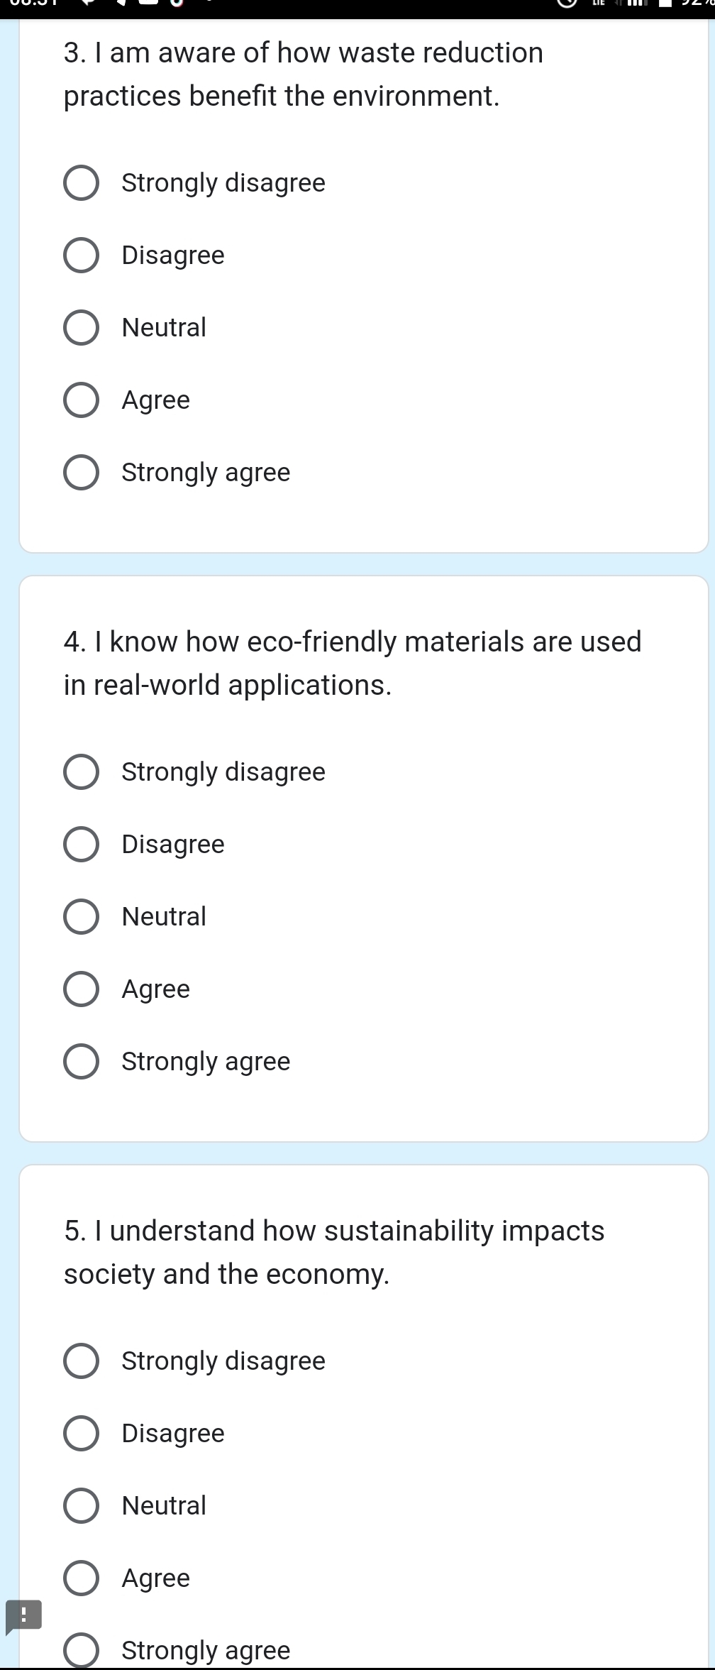The image size is (715, 1670).
Task: Select "Strongly agree" for question 3
Action: pos(82,472)
